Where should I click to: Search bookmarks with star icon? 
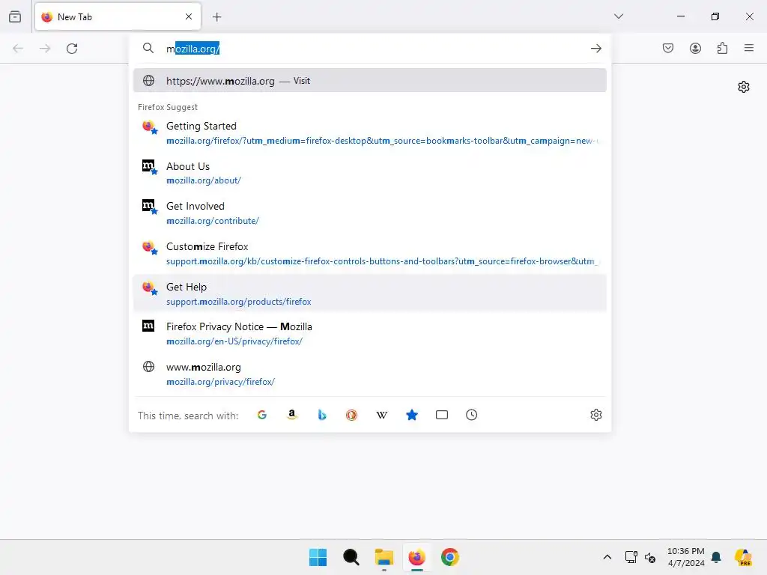point(412,415)
